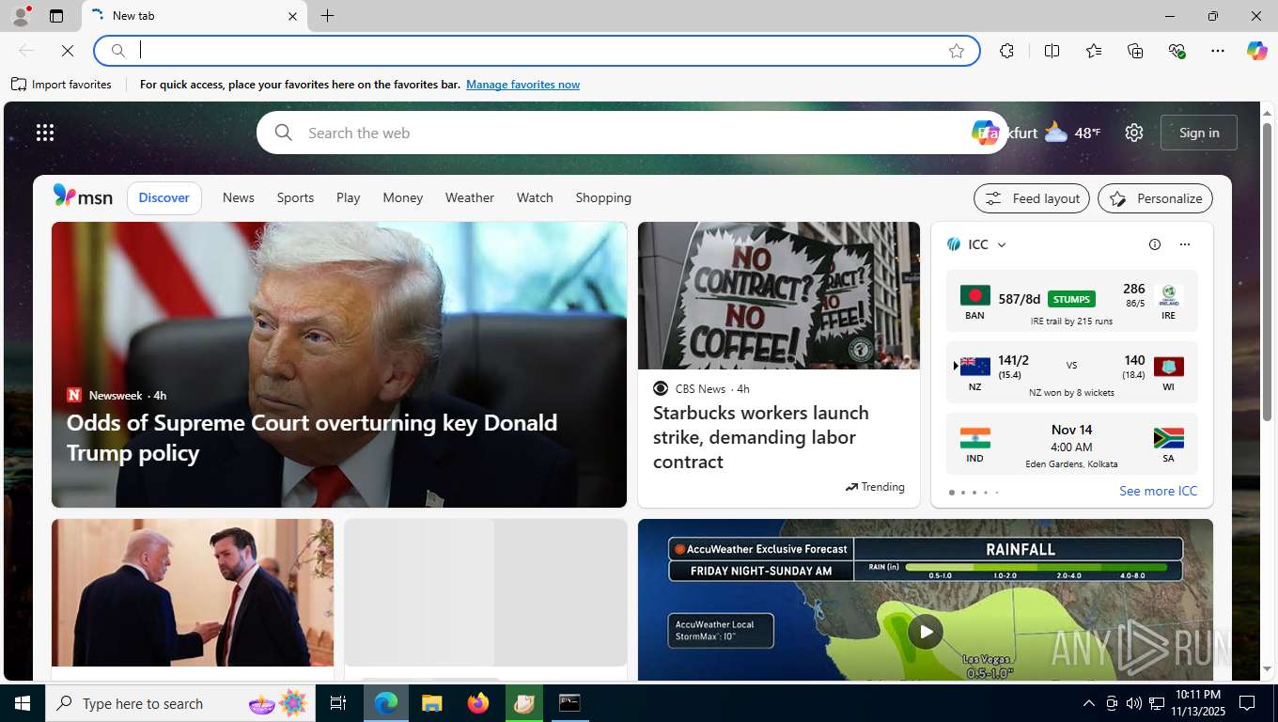Open the Money tab
This screenshot has height=722, width=1278.
[403, 197]
